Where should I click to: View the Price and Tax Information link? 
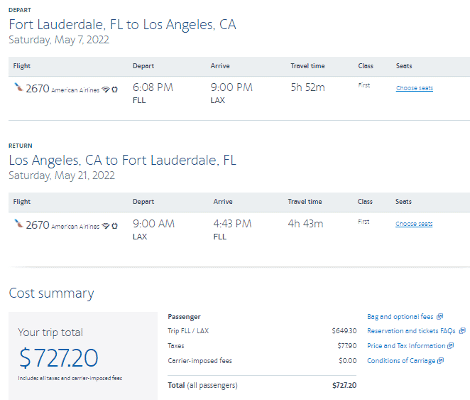(405, 346)
